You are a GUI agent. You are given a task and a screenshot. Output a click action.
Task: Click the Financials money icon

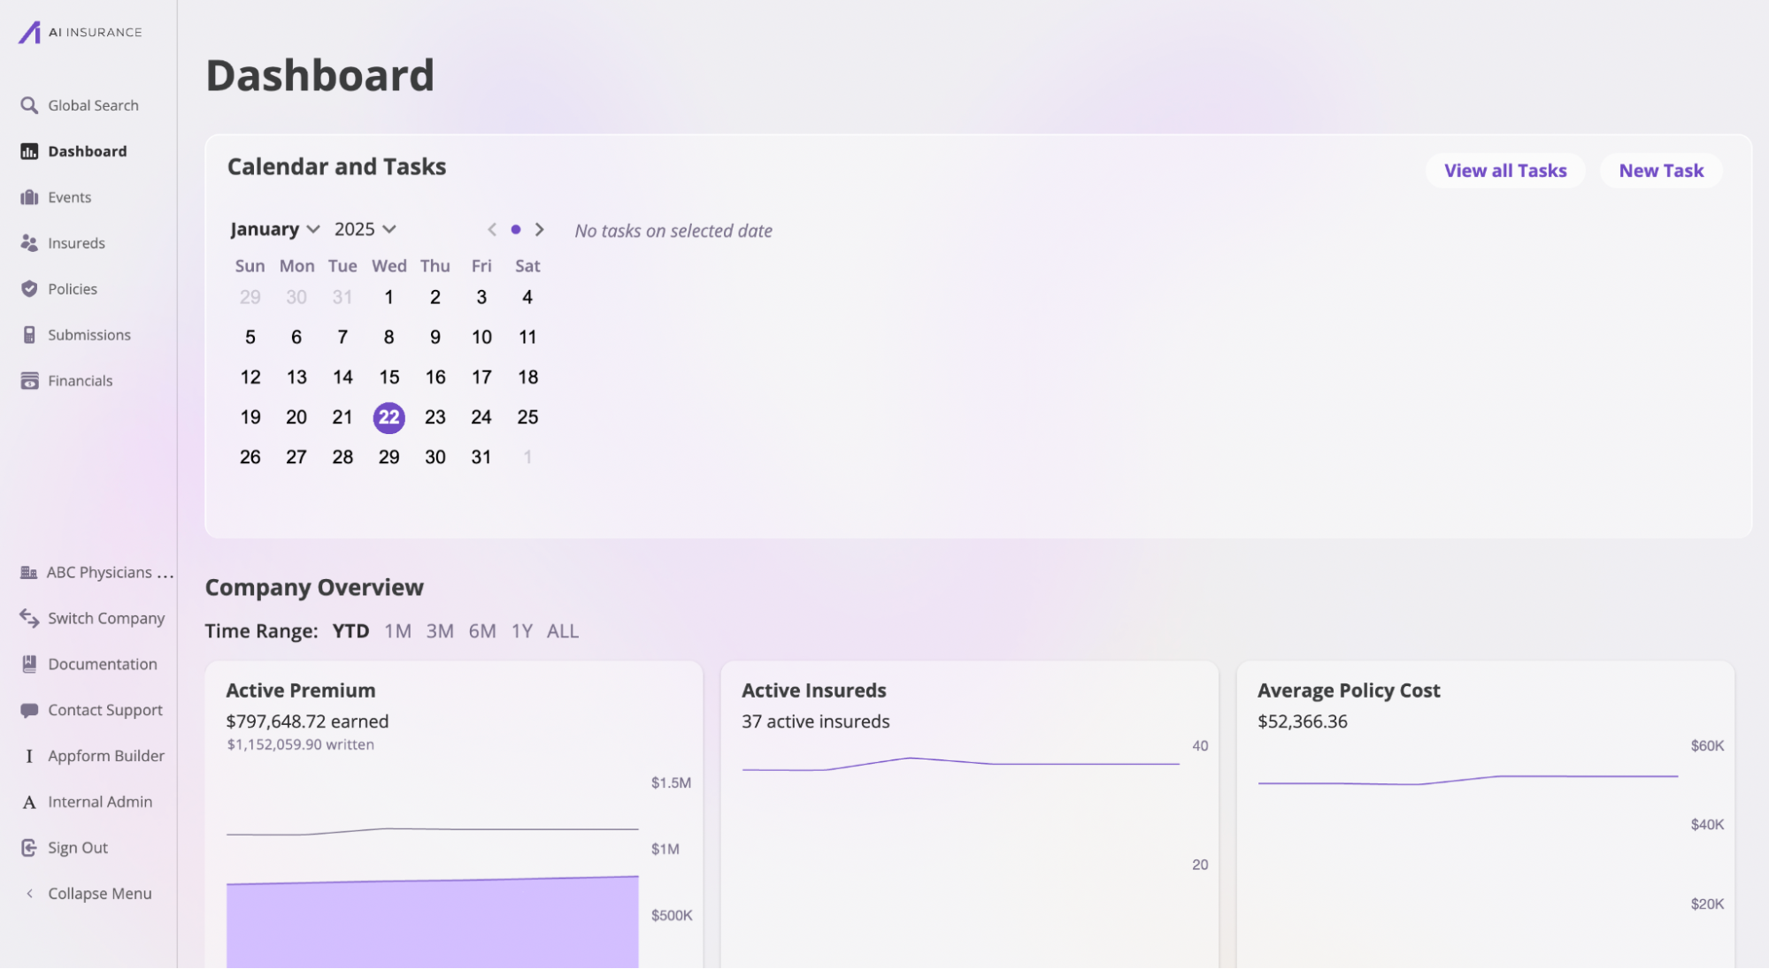[x=29, y=381]
